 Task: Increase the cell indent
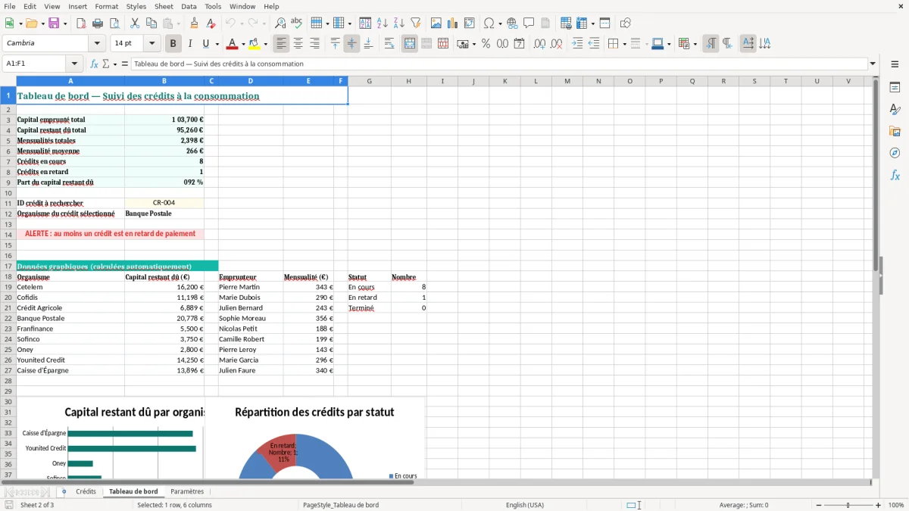pyautogui.click(x=577, y=44)
